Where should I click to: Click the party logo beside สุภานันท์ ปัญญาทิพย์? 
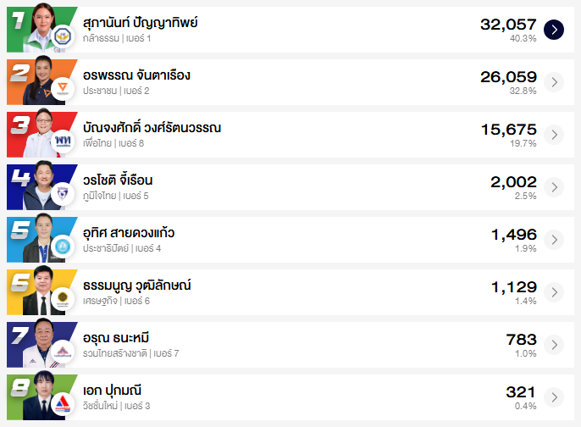point(63,37)
